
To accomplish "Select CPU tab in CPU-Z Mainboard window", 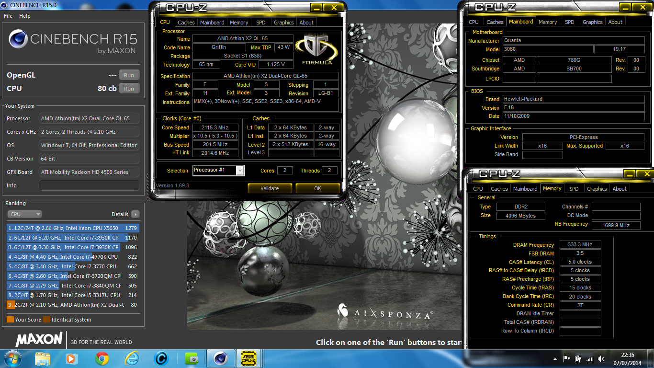I will coord(474,22).
